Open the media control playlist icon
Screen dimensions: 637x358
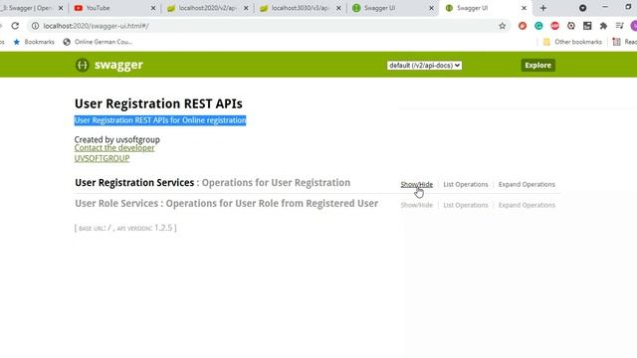[619, 26]
